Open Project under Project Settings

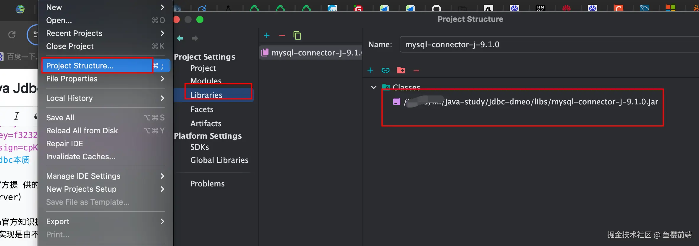tap(203, 68)
